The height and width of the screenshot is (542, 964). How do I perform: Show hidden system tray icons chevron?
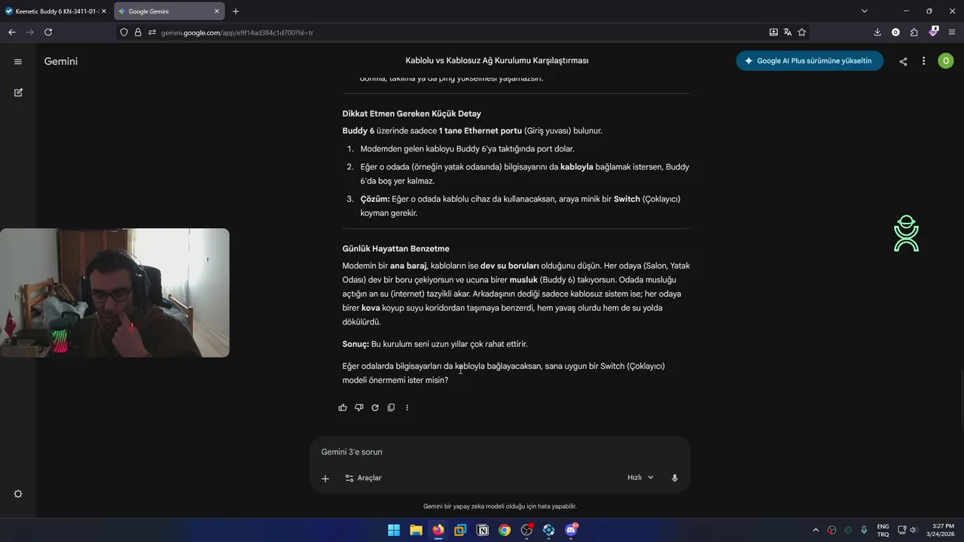(x=816, y=530)
